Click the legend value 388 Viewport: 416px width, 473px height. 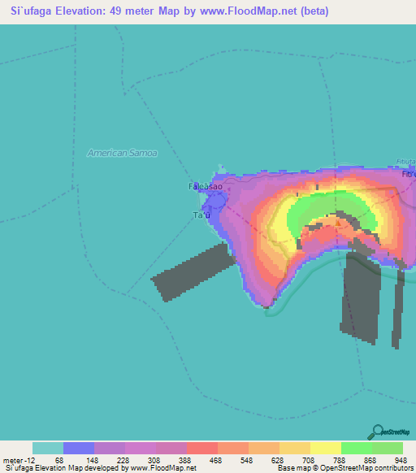point(184,461)
